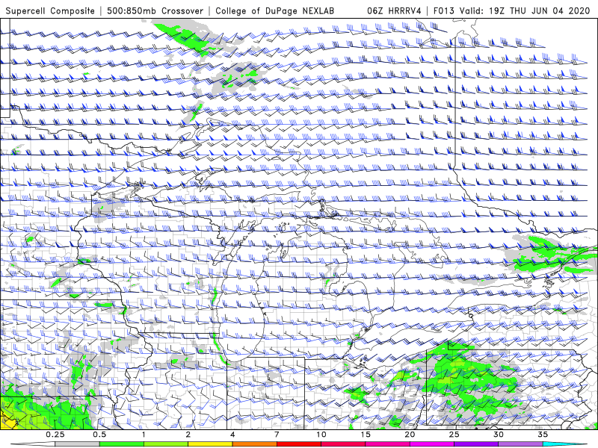The width and height of the screenshot is (598, 448).
Task: Click the magenta swatch between 15 and 20
Action: 387,444
